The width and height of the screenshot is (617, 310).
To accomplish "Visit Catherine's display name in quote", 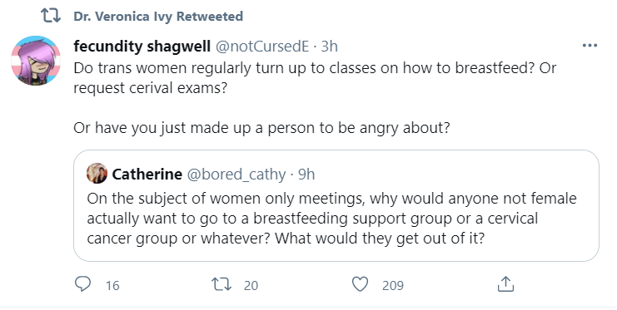I will click(147, 174).
